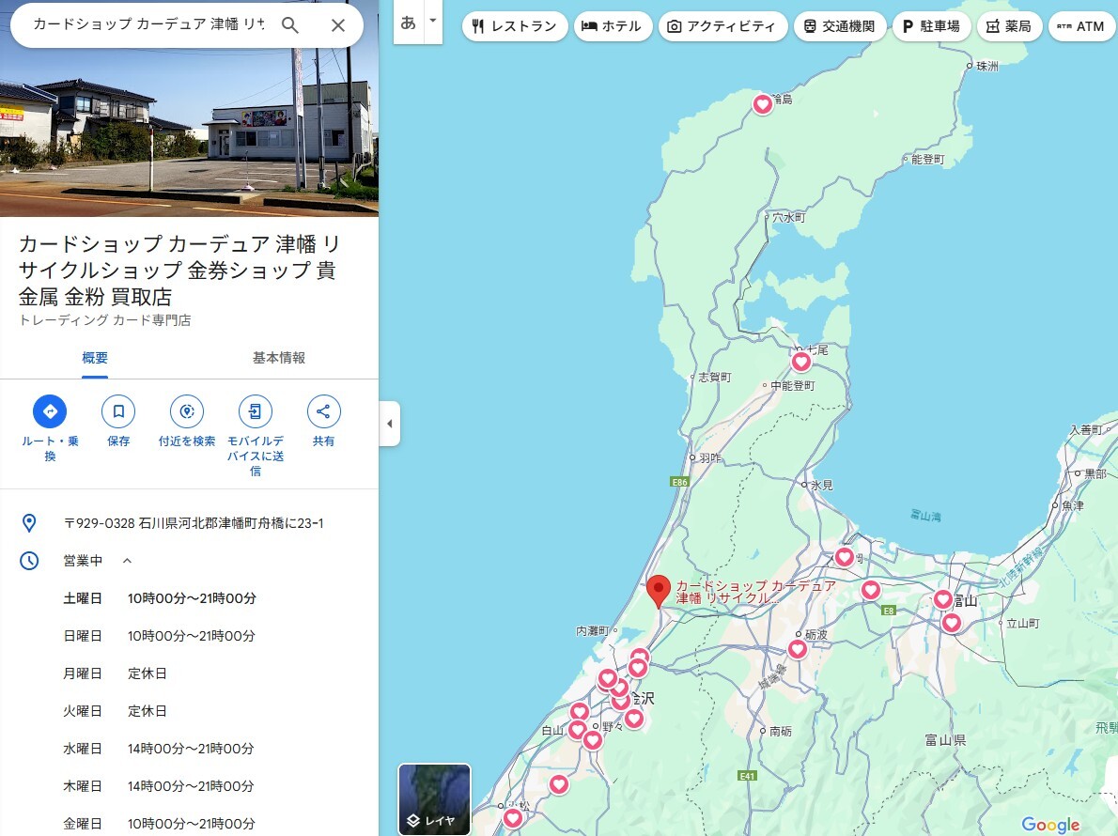Click the 能登町 map label
Viewport: 1118px width, 836px height.
(x=927, y=159)
